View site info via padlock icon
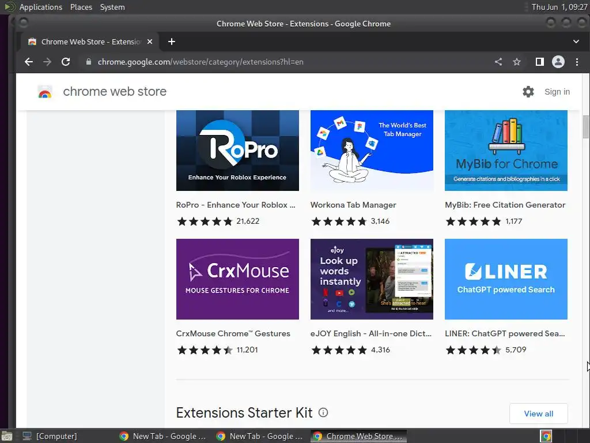 pos(89,62)
